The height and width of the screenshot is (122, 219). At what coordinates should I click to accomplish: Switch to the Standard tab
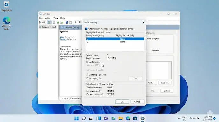[x=75, y=98]
